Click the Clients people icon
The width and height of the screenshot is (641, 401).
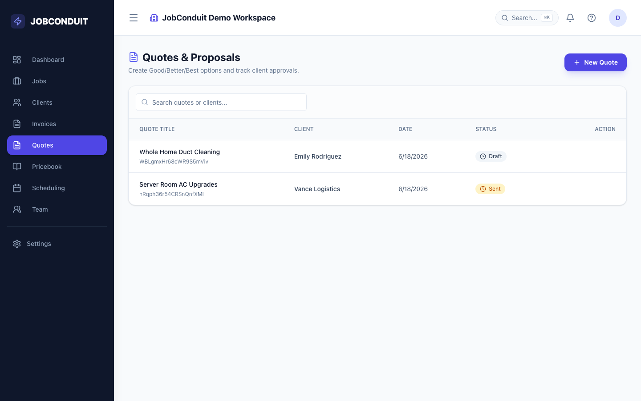pyautogui.click(x=17, y=102)
